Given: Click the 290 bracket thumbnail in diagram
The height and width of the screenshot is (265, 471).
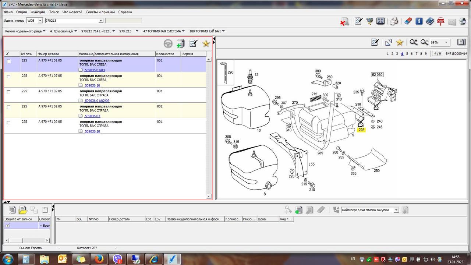Looking at the screenshot, I should [226, 73].
